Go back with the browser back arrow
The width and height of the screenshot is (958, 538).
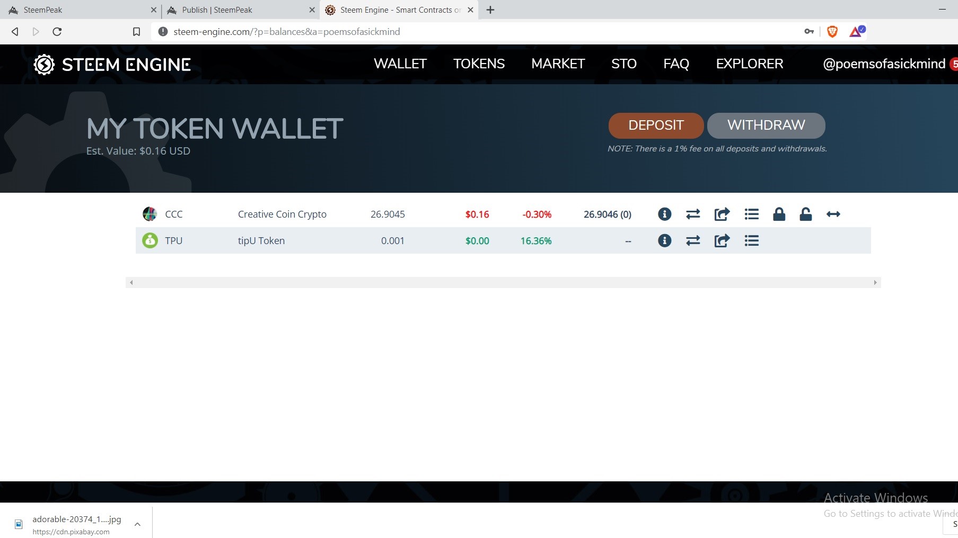(x=15, y=32)
